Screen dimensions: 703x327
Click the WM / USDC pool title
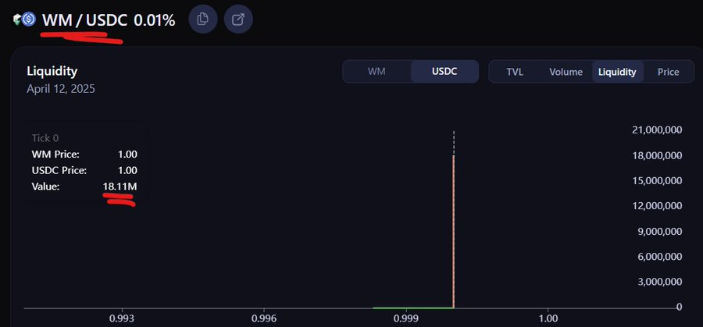coord(84,20)
